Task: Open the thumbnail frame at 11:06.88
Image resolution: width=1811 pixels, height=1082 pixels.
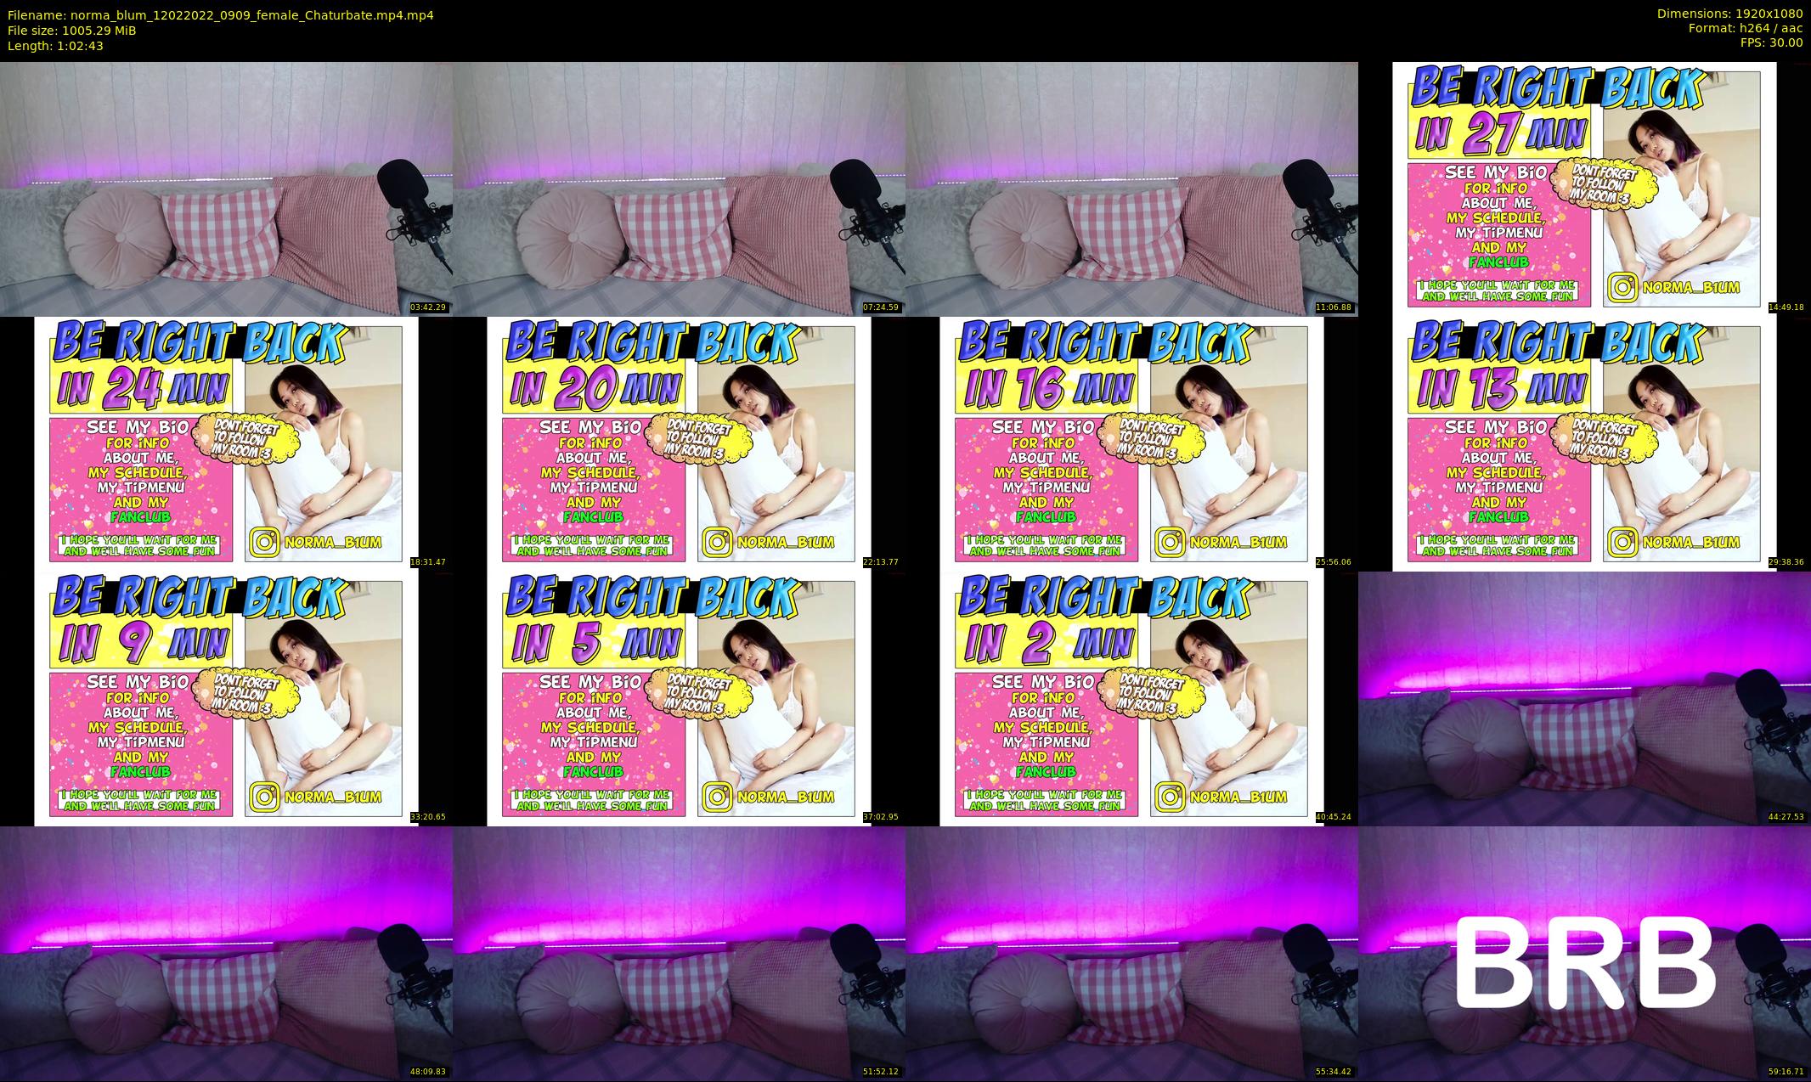Action: point(1131,189)
